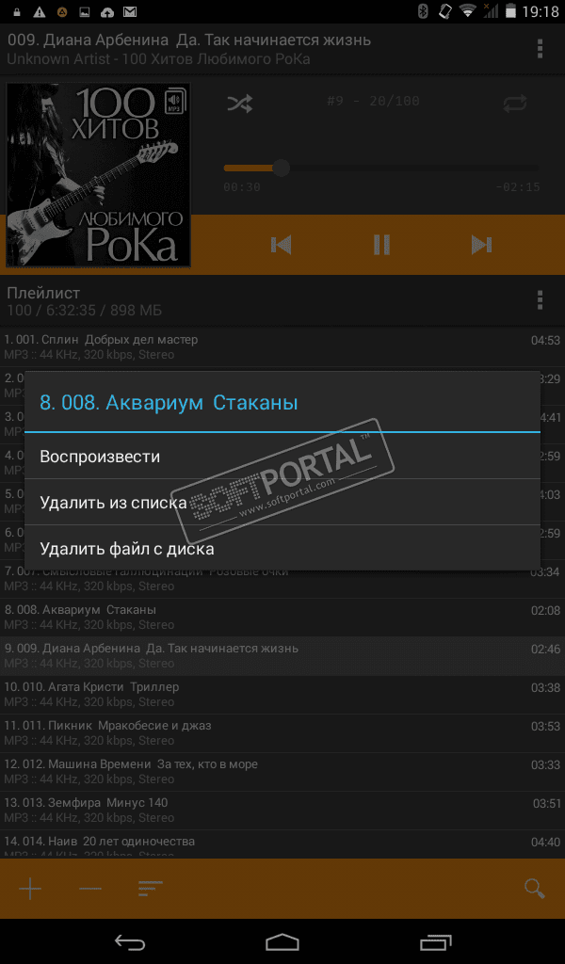The height and width of the screenshot is (964, 565).
Task: Open track overflow menu at top
Action: (540, 49)
